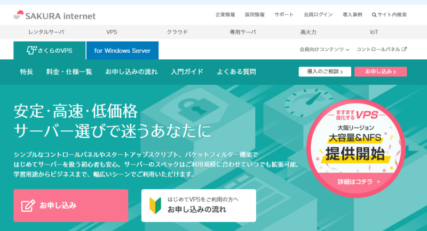Click the chevron on the 詳細はコチラ banner
427x231 pixels.
378,182
